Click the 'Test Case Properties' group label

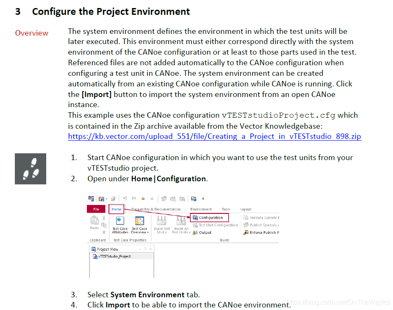[130, 240]
